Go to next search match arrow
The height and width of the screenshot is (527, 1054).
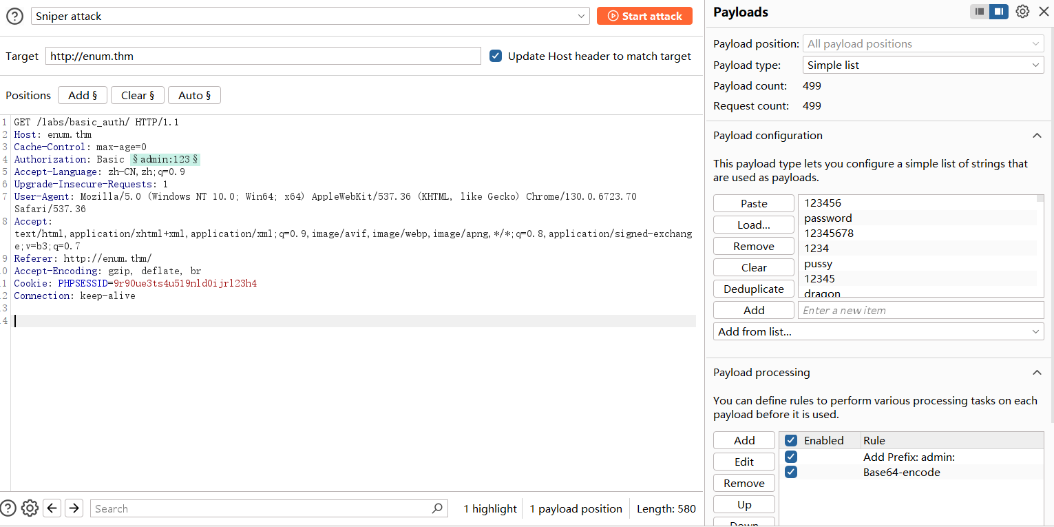click(x=74, y=508)
